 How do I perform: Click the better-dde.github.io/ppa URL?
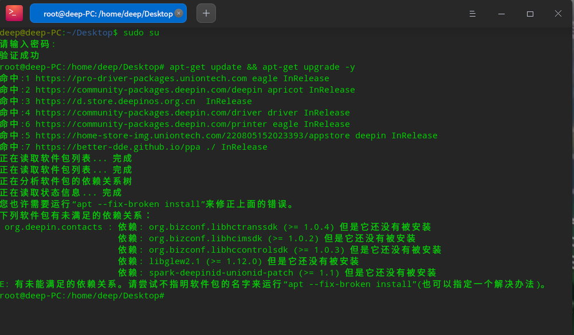118,147
